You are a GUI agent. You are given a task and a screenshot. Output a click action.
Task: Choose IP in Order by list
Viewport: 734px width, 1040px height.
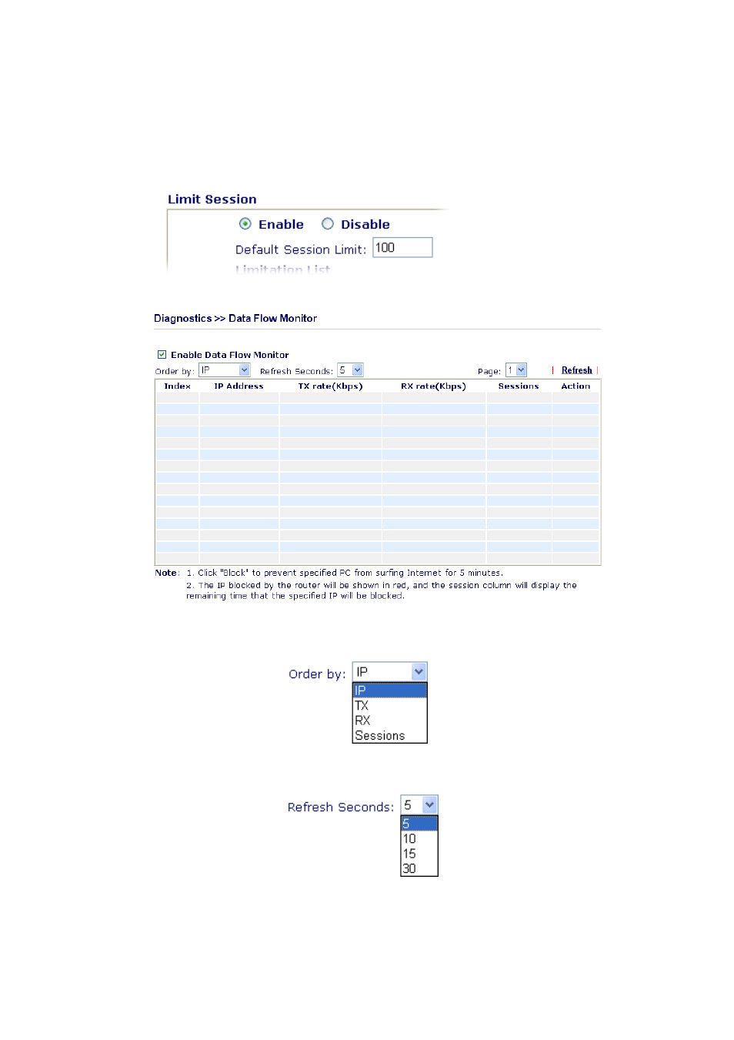[x=389, y=691]
